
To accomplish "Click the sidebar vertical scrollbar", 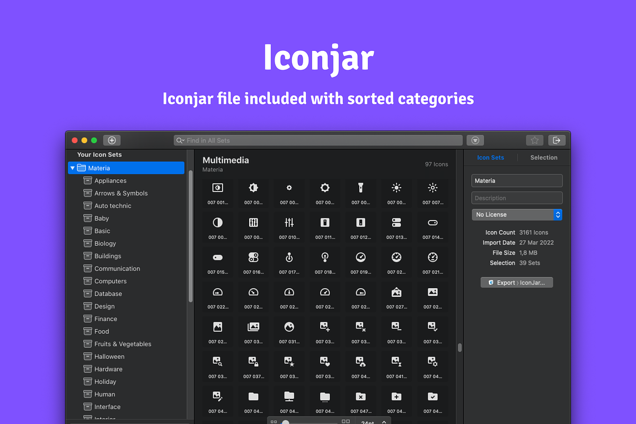I will click(x=190, y=236).
